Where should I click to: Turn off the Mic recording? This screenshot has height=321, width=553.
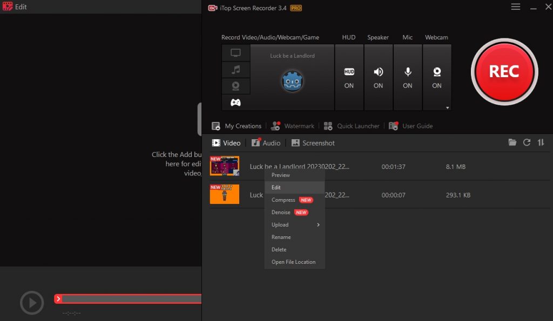tap(407, 78)
